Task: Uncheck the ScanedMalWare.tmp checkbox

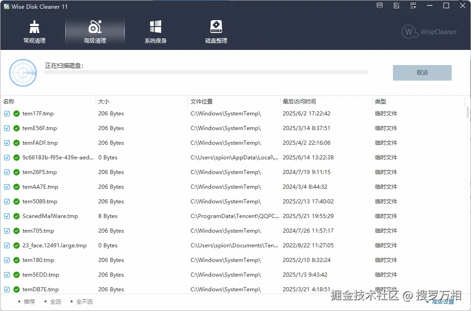Action: pyautogui.click(x=7, y=216)
